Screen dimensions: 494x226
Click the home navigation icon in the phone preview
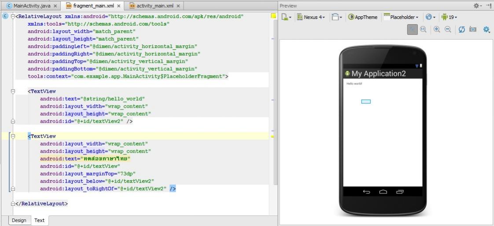383,192
